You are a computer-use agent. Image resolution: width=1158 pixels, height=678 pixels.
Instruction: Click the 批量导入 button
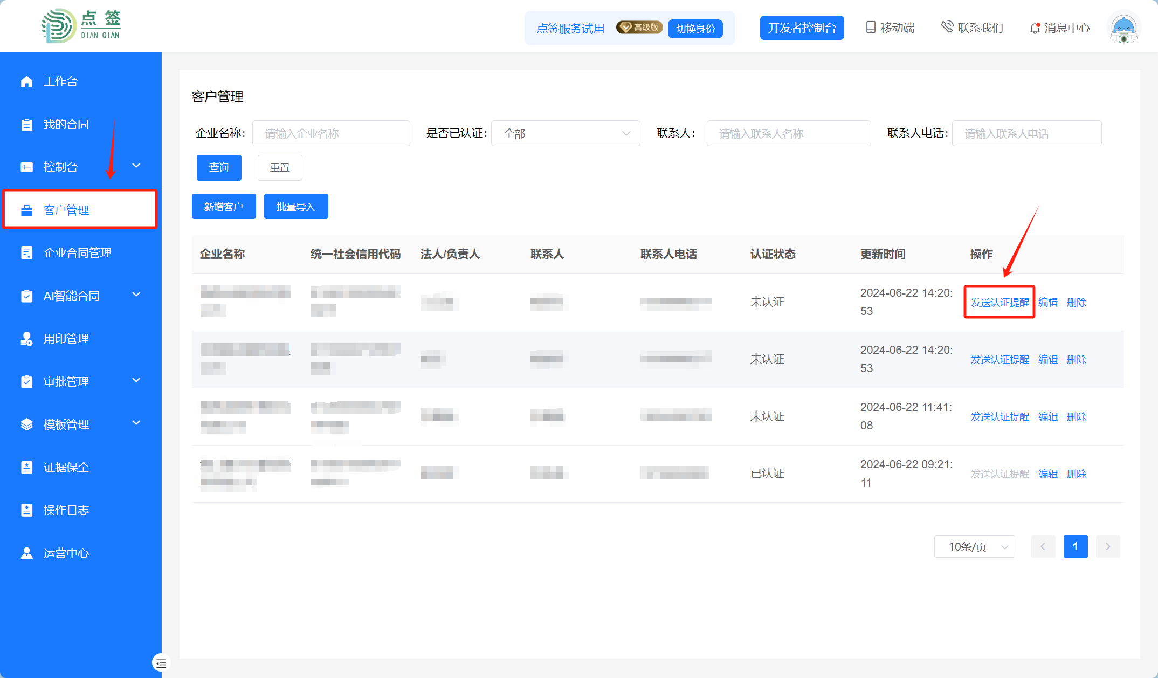click(x=296, y=207)
